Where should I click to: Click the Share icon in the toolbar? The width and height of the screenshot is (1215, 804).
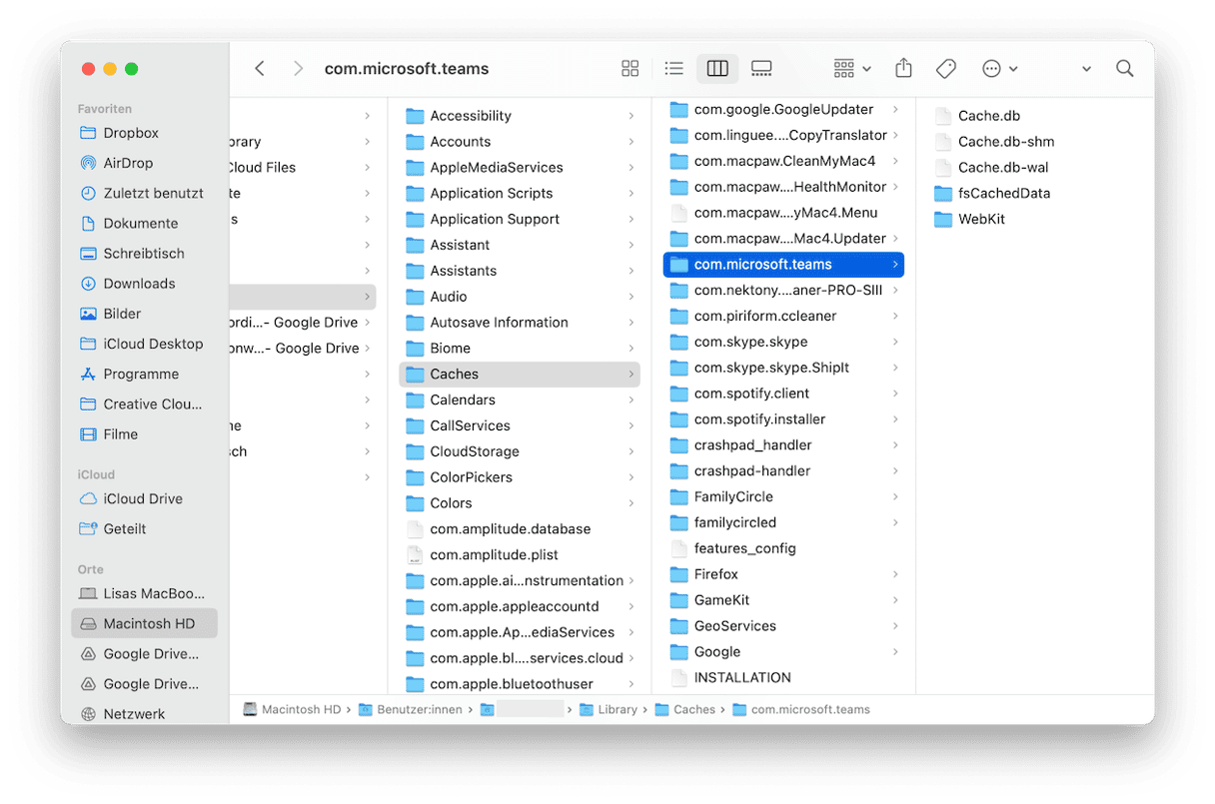(x=903, y=68)
